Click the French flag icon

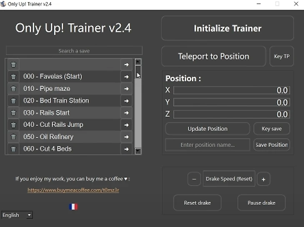pyautogui.click(x=73, y=207)
